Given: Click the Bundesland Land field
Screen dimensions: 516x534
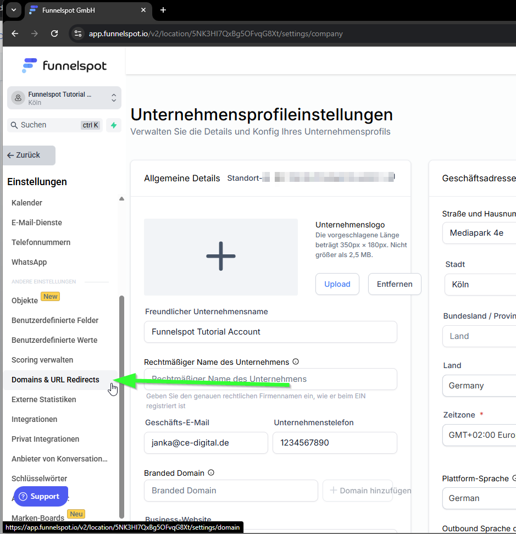Looking at the screenshot, I should click(479, 336).
